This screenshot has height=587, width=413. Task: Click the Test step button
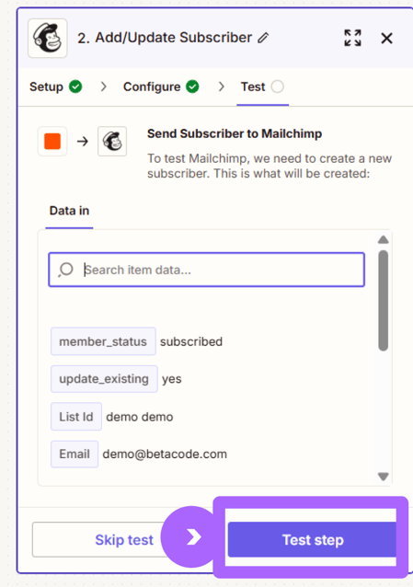coord(312,540)
